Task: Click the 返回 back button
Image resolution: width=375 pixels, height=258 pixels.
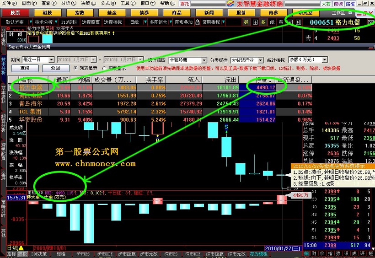Action: click(56, 68)
